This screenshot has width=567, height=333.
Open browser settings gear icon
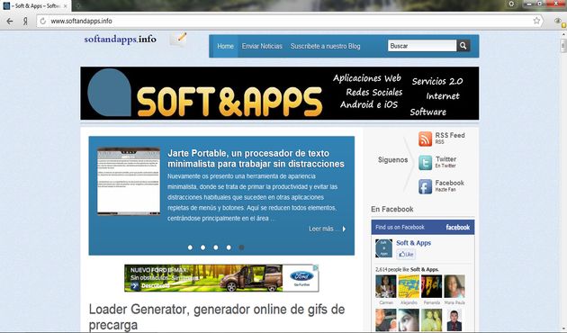pyautogui.click(x=511, y=4)
